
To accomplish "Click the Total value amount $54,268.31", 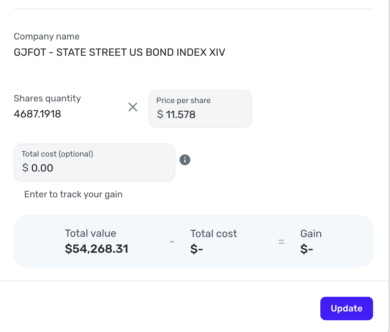I will click(x=97, y=249).
